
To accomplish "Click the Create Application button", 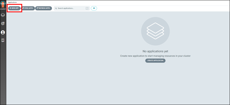I will coord(155,61).
